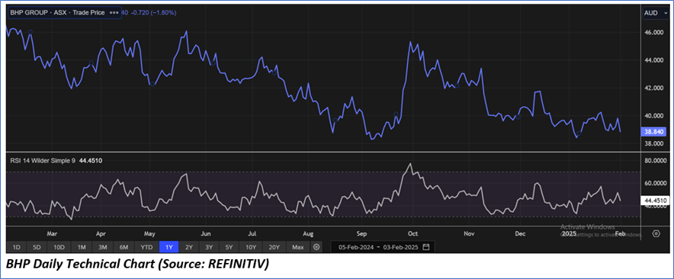This screenshot has height=279, width=674.
Task: Choose the 3Y time range
Action: (x=209, y=247)
